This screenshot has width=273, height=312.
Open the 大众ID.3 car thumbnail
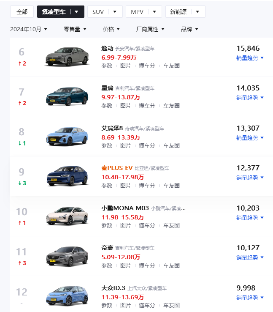(x=67, y=296)
